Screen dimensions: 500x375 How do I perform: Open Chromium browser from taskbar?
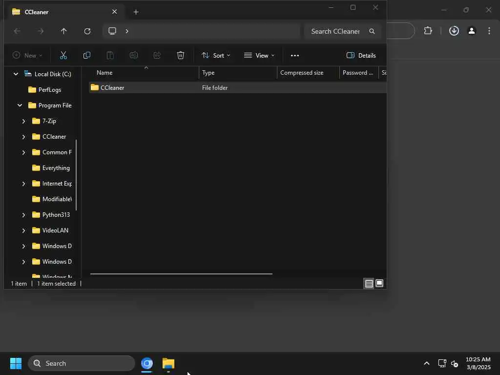(146, 363)
